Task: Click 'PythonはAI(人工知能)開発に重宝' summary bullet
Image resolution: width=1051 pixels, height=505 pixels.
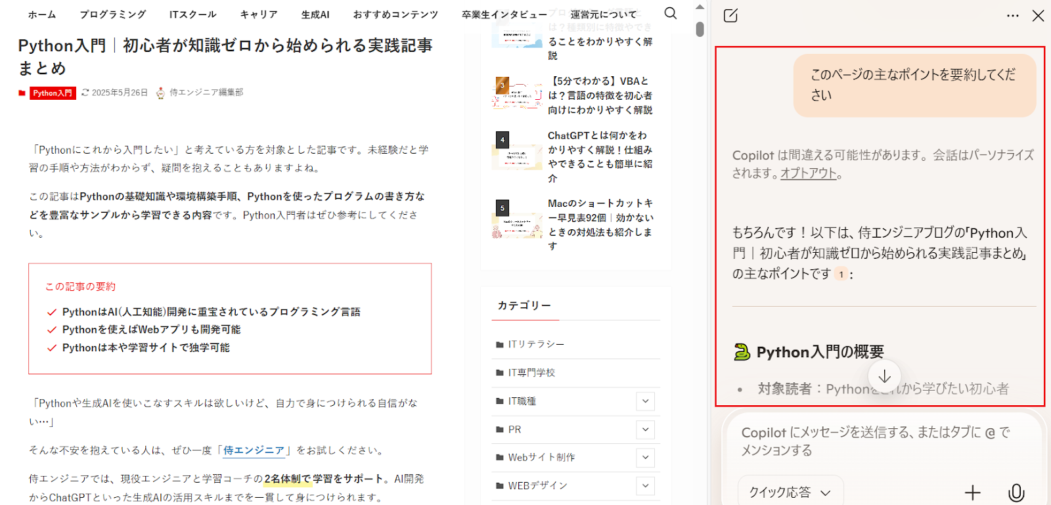Action: click(x=211, y=312)
